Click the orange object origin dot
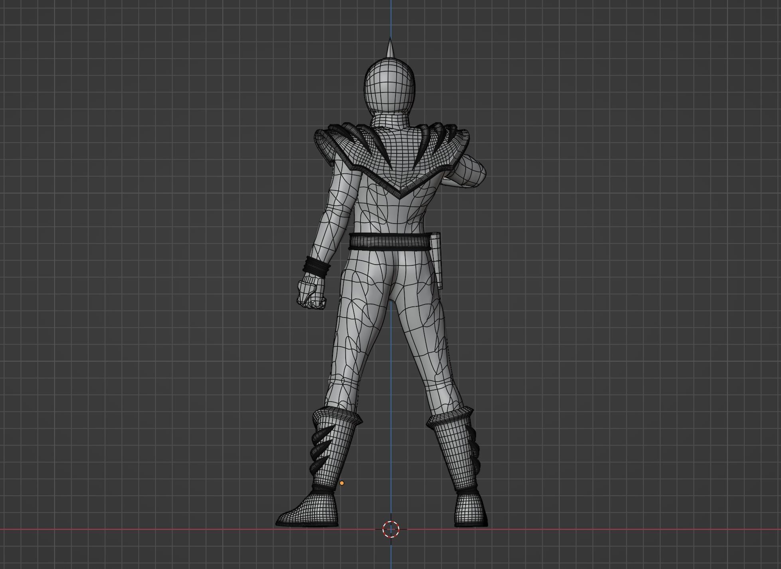781x569 pixels. coord(342,483)
